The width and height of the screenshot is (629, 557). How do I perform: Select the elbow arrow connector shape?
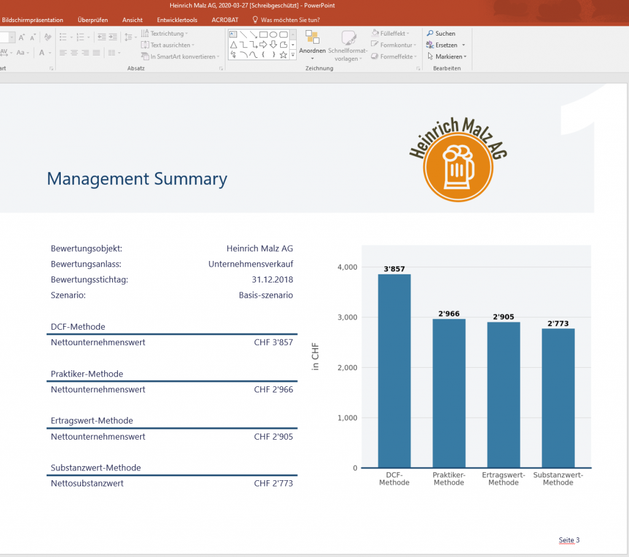coord(253,44)
